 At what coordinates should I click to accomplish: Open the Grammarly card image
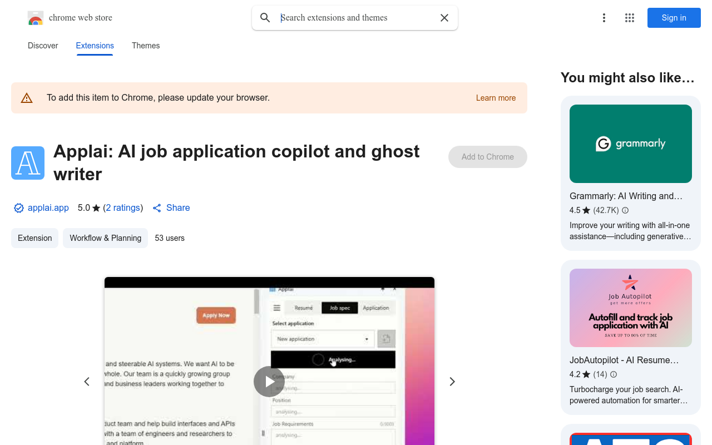(631, 144)
